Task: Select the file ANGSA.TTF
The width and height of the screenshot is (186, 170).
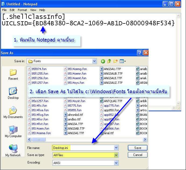Action: point(74,124)
